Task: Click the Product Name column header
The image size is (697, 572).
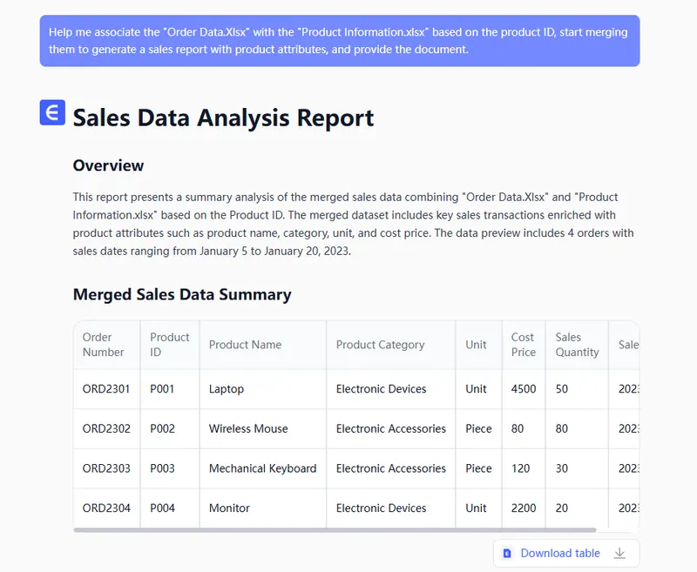Action: coord(245,345)
